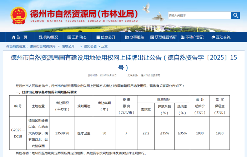The image size is (247, 157).
Task: Go to the 互动交流 menu text
Action: (x=223, y=37)
